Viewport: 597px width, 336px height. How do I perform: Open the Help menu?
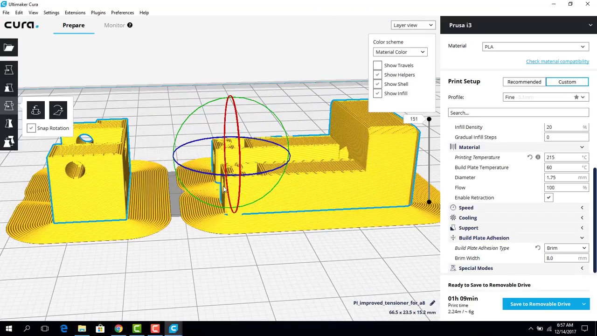pyautogui.click(x=144, y=13)
